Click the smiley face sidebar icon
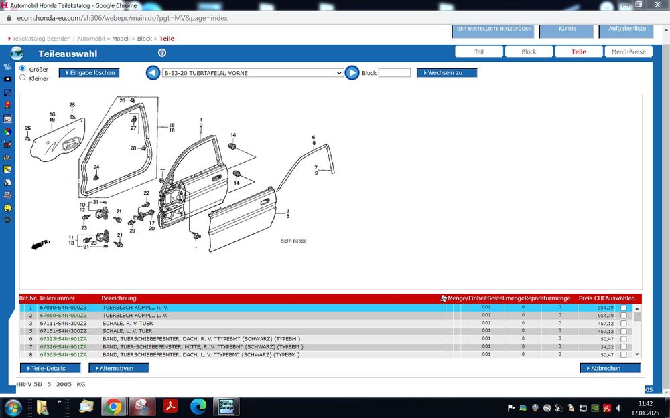 click(x=7, y=208)
